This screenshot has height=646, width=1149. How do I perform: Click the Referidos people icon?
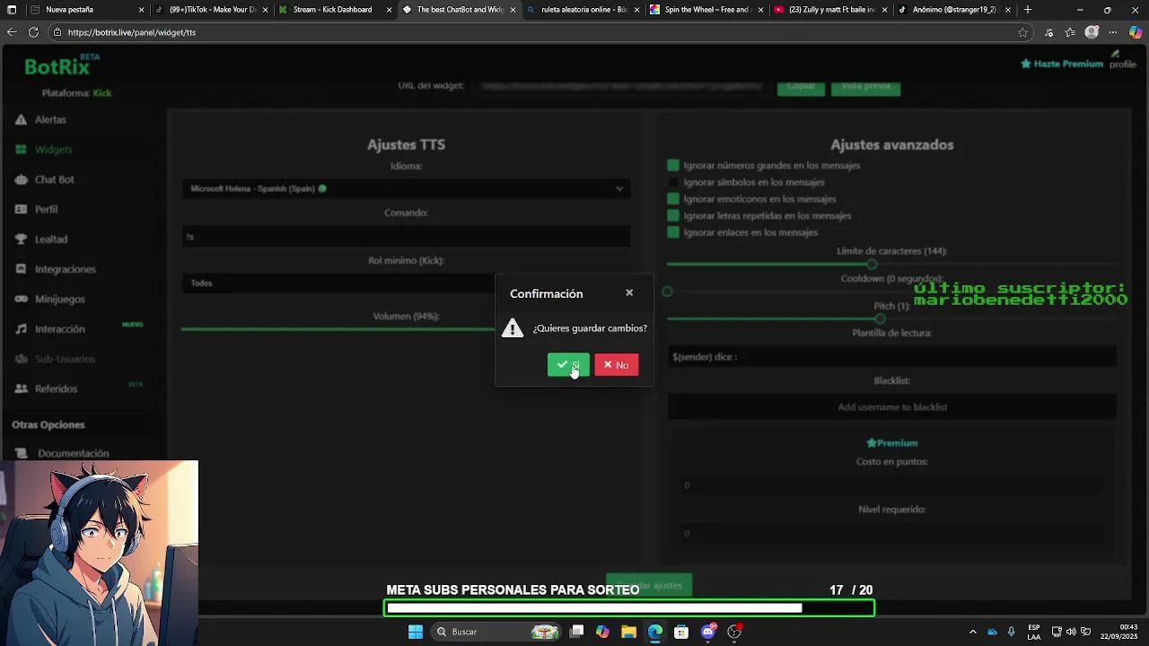21,388
